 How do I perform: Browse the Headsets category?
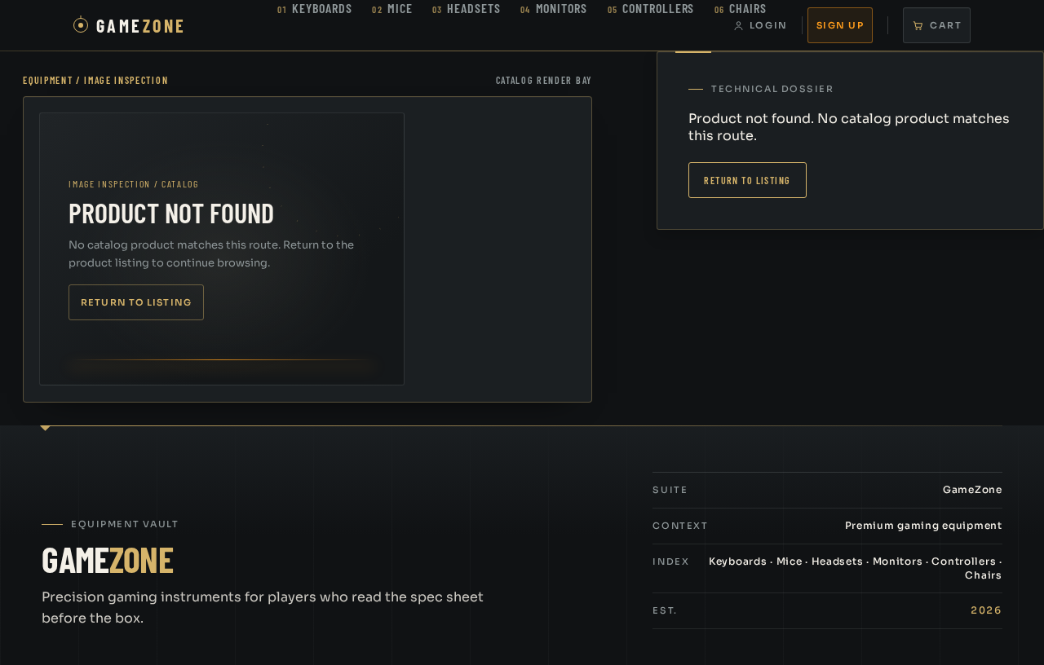tap(467, 9)
